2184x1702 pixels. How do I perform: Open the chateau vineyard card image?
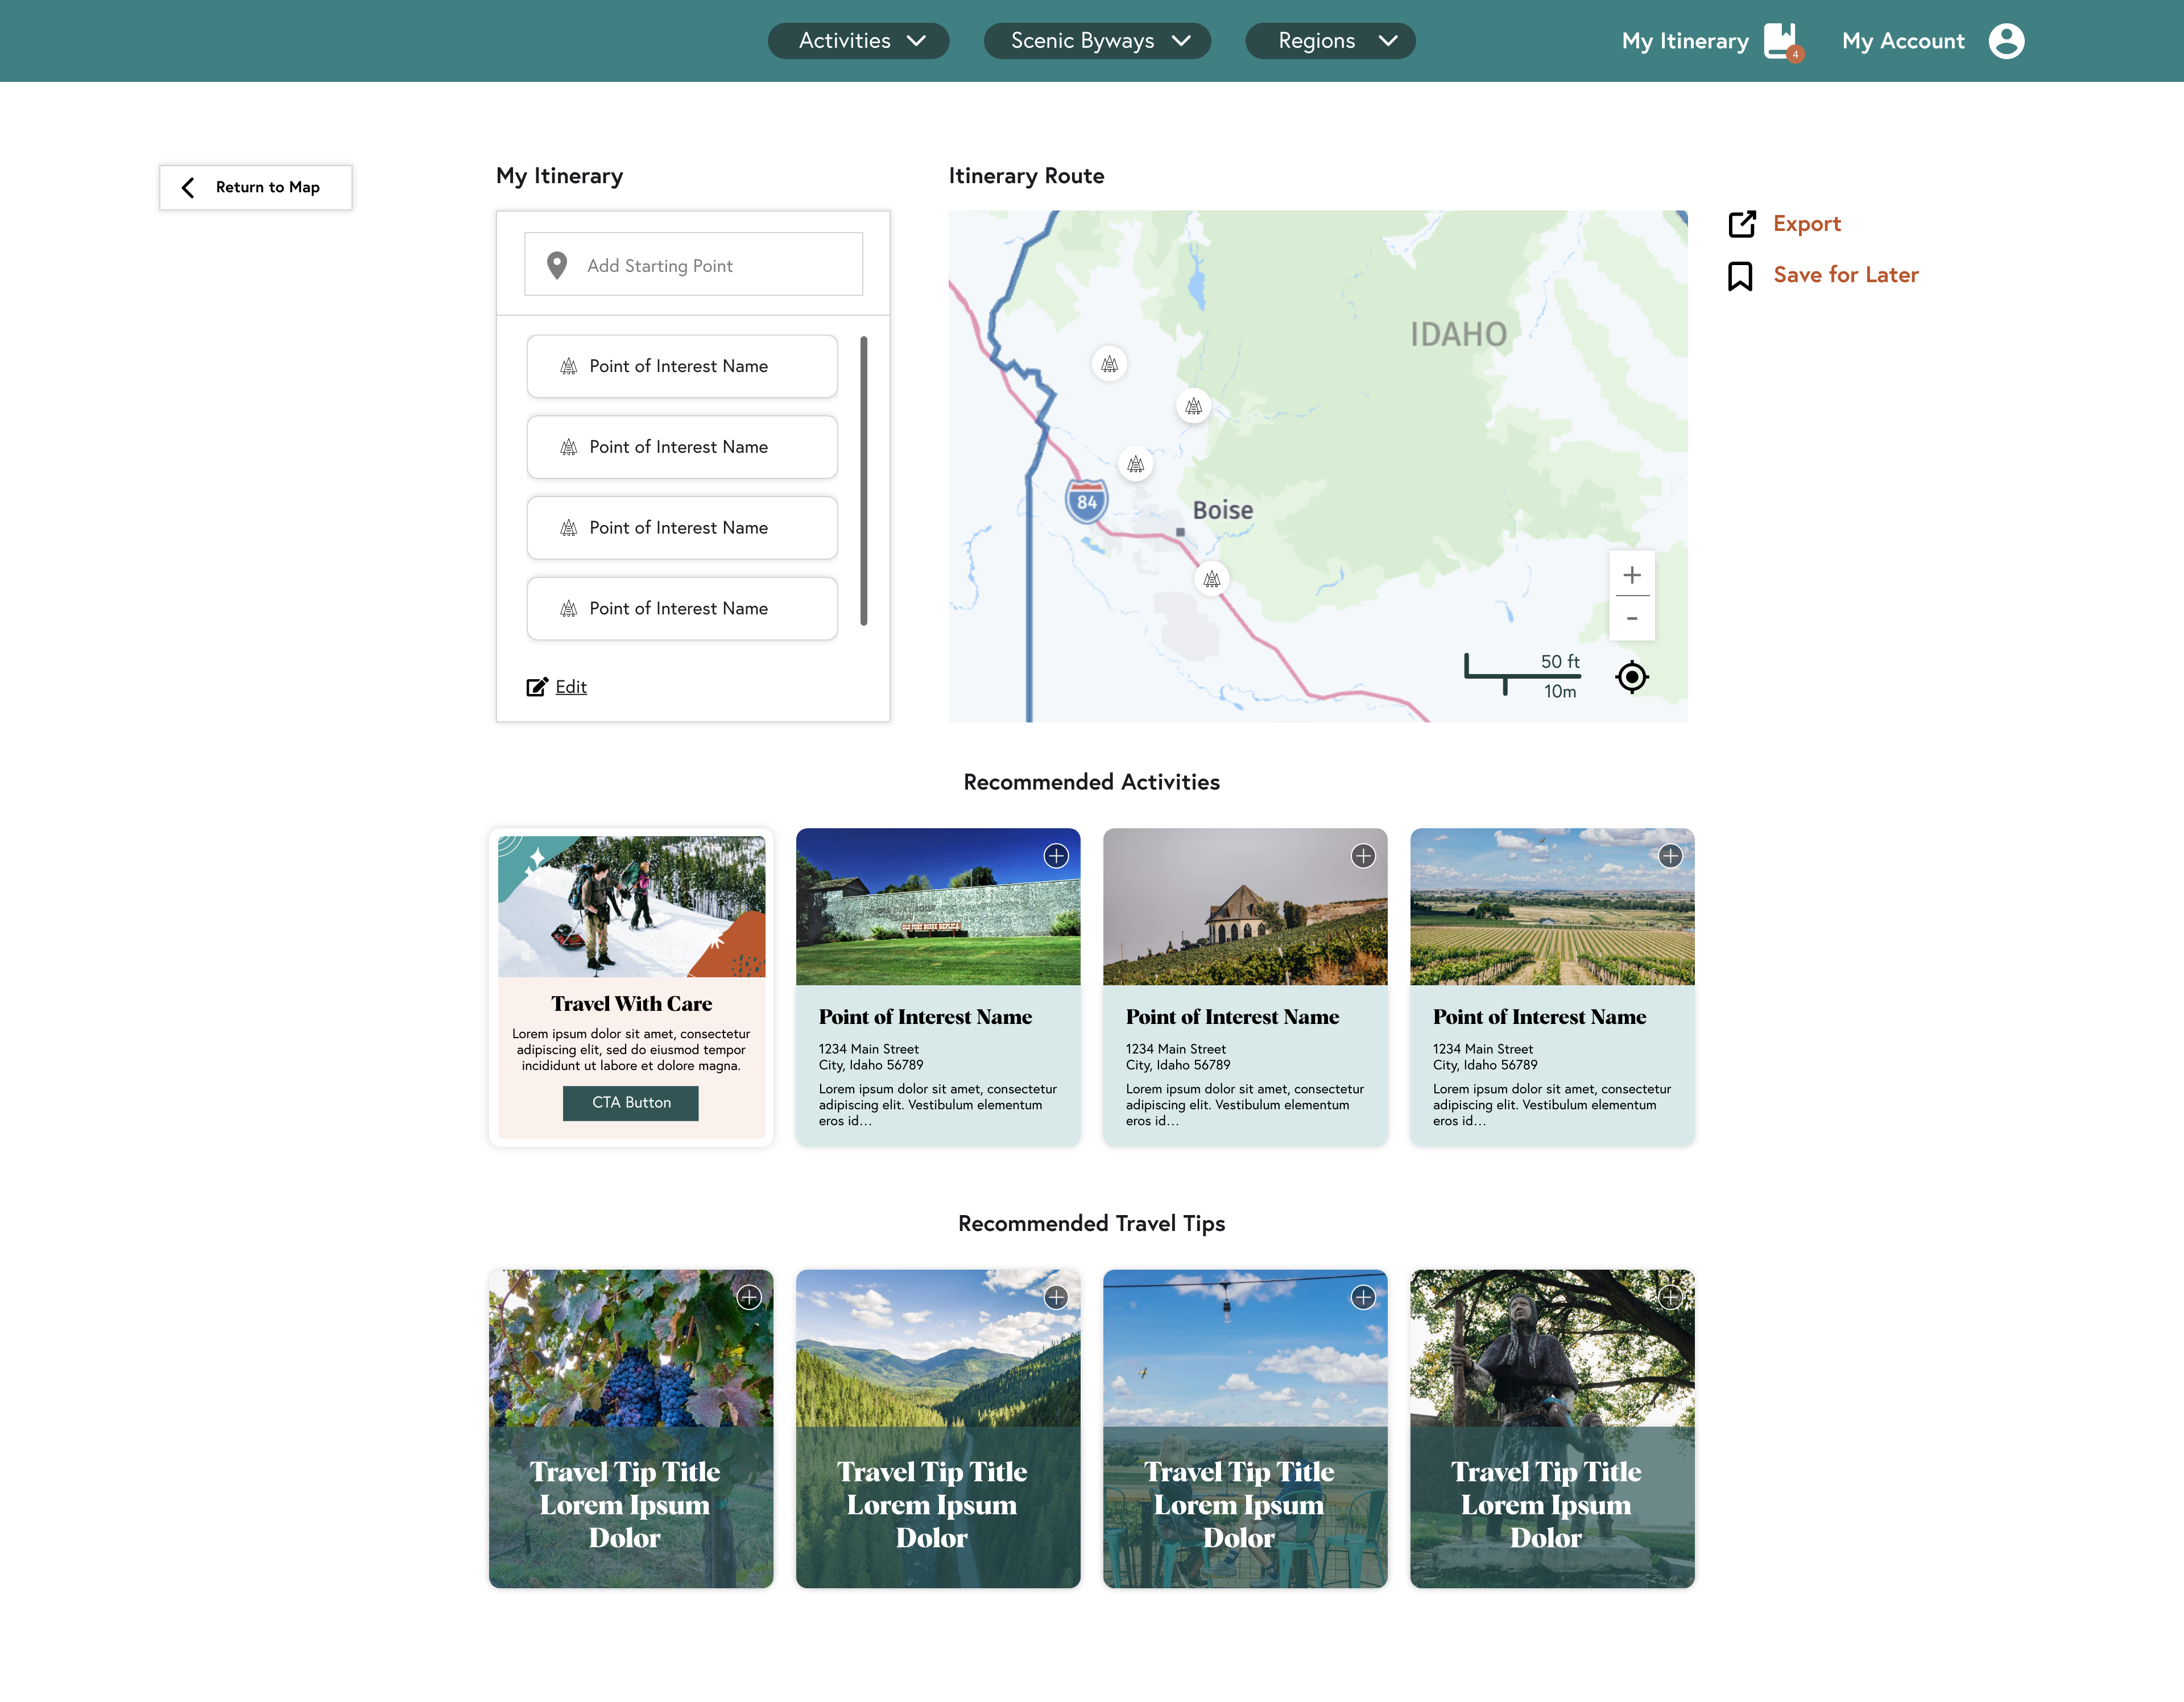coord(1245,907)
